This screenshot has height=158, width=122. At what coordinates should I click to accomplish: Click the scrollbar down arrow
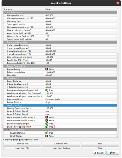click(118, 136)
